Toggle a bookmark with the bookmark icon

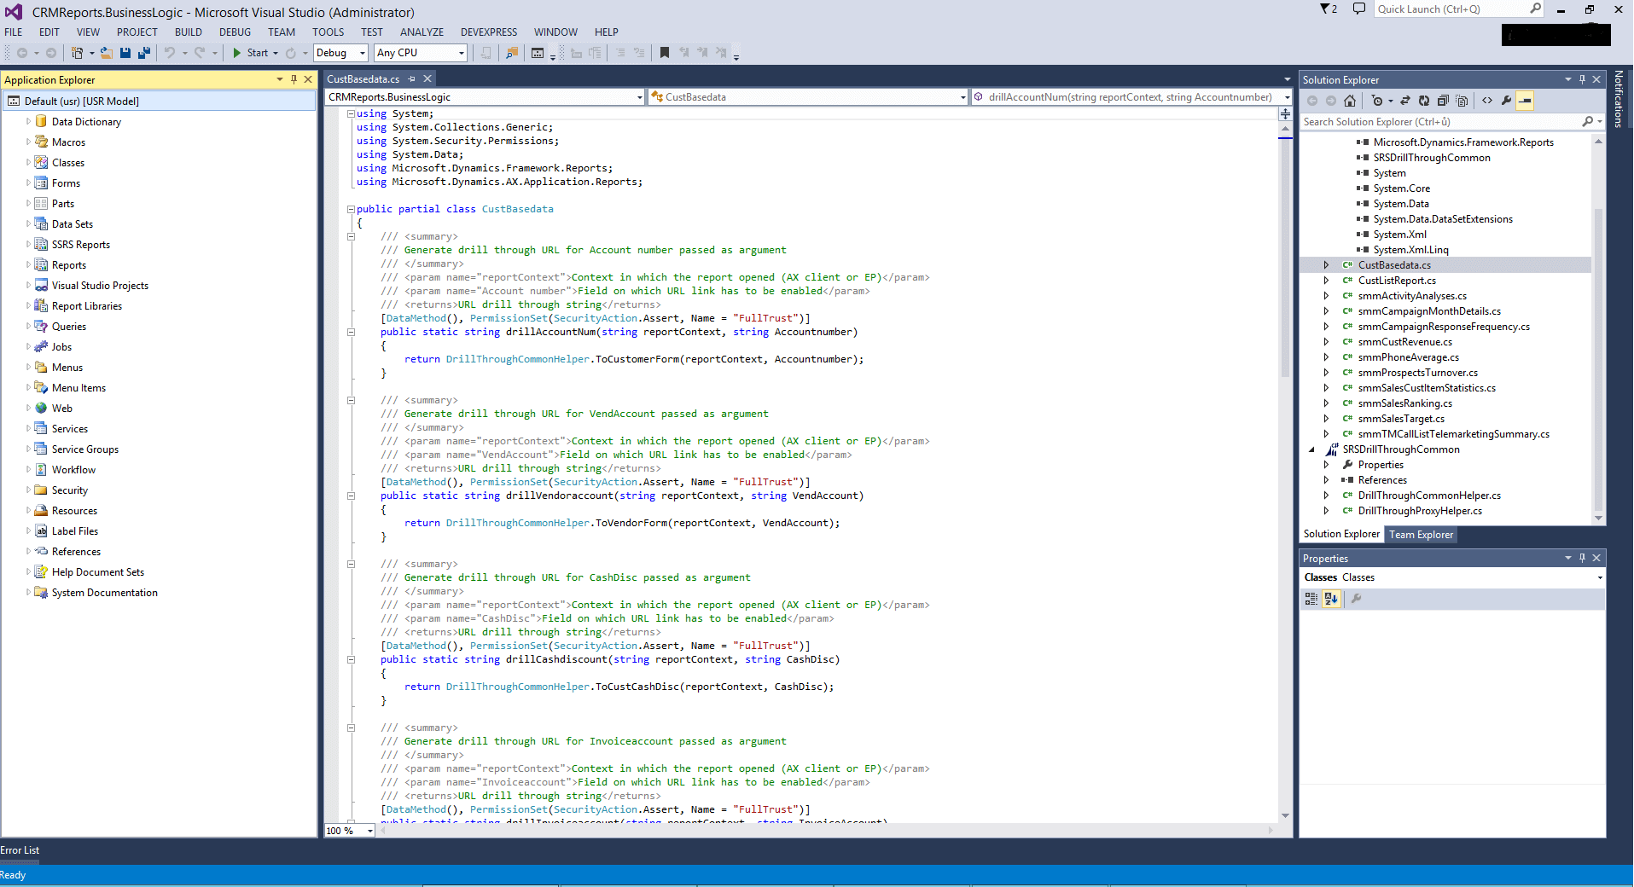665,53
